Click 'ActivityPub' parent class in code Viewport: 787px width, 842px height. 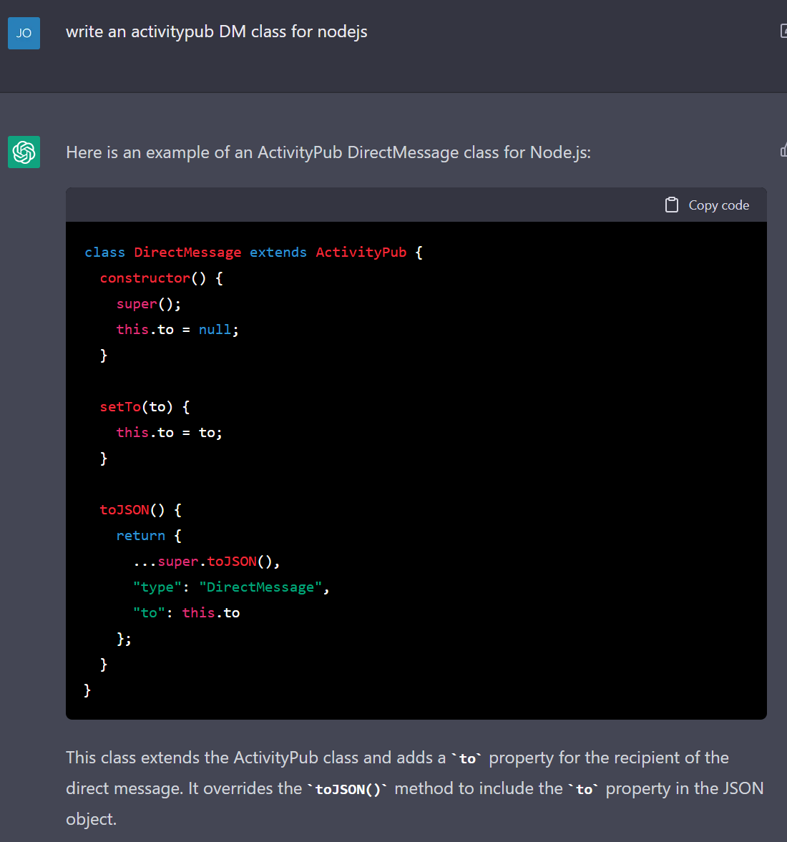coord(361,253)
